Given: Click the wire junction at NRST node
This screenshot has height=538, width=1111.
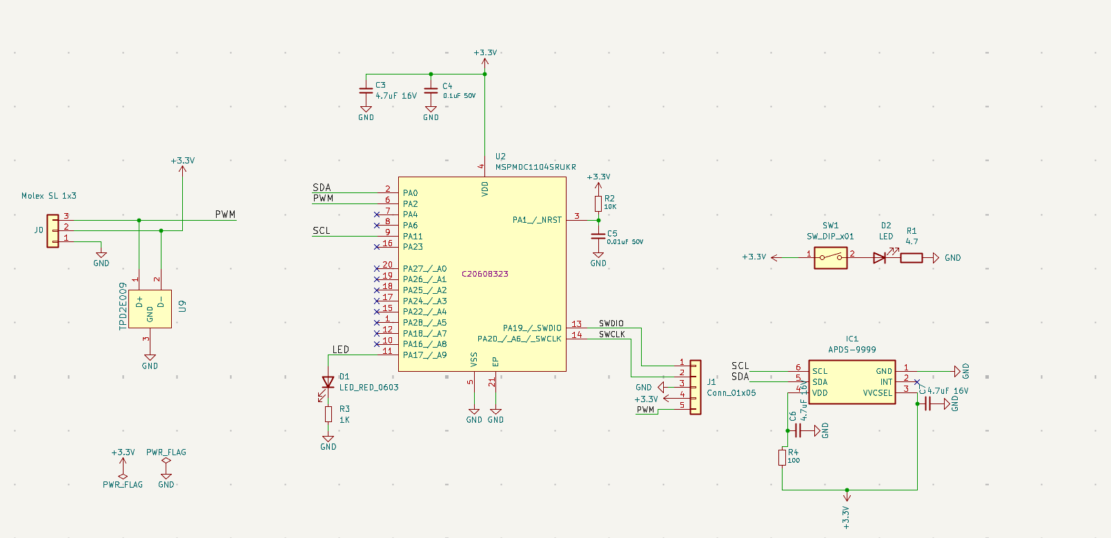Looking at the screenshot, I should pos(598,220).
